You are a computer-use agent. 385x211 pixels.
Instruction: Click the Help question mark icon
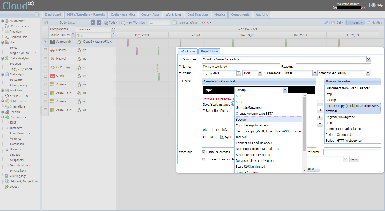[373, 5]
